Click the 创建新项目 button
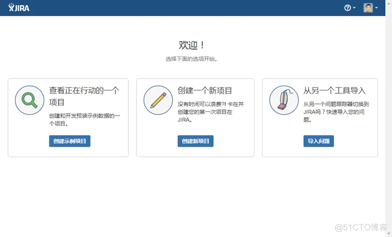The height and width of the screenshot is (237, 392). [x=196, y=141]
